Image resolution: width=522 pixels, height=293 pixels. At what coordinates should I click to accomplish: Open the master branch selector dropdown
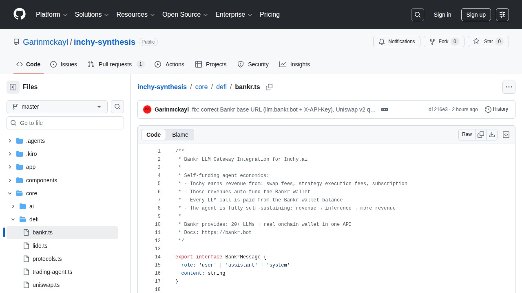point(57,107)
